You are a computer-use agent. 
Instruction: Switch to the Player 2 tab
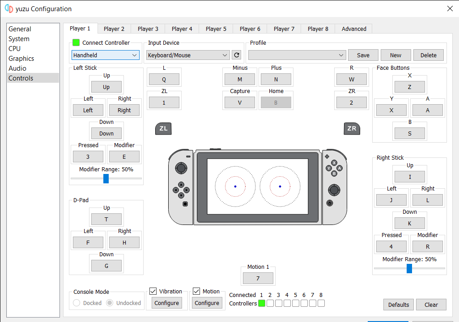click(x=114, y=29)
